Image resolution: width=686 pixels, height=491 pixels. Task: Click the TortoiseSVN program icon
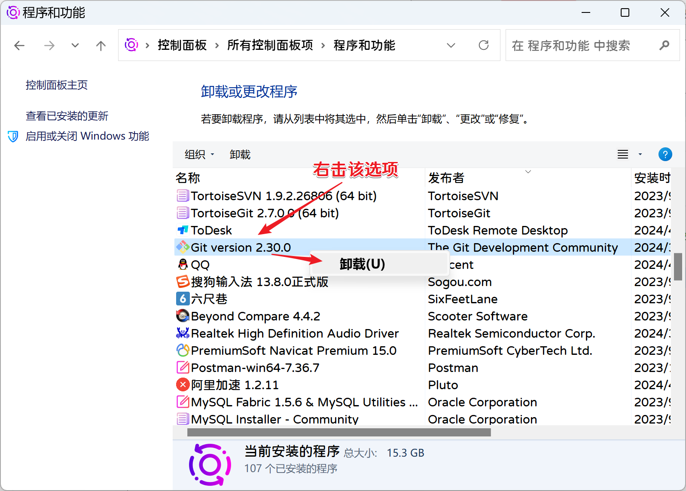pyautogui.click(x=183, y=196)
